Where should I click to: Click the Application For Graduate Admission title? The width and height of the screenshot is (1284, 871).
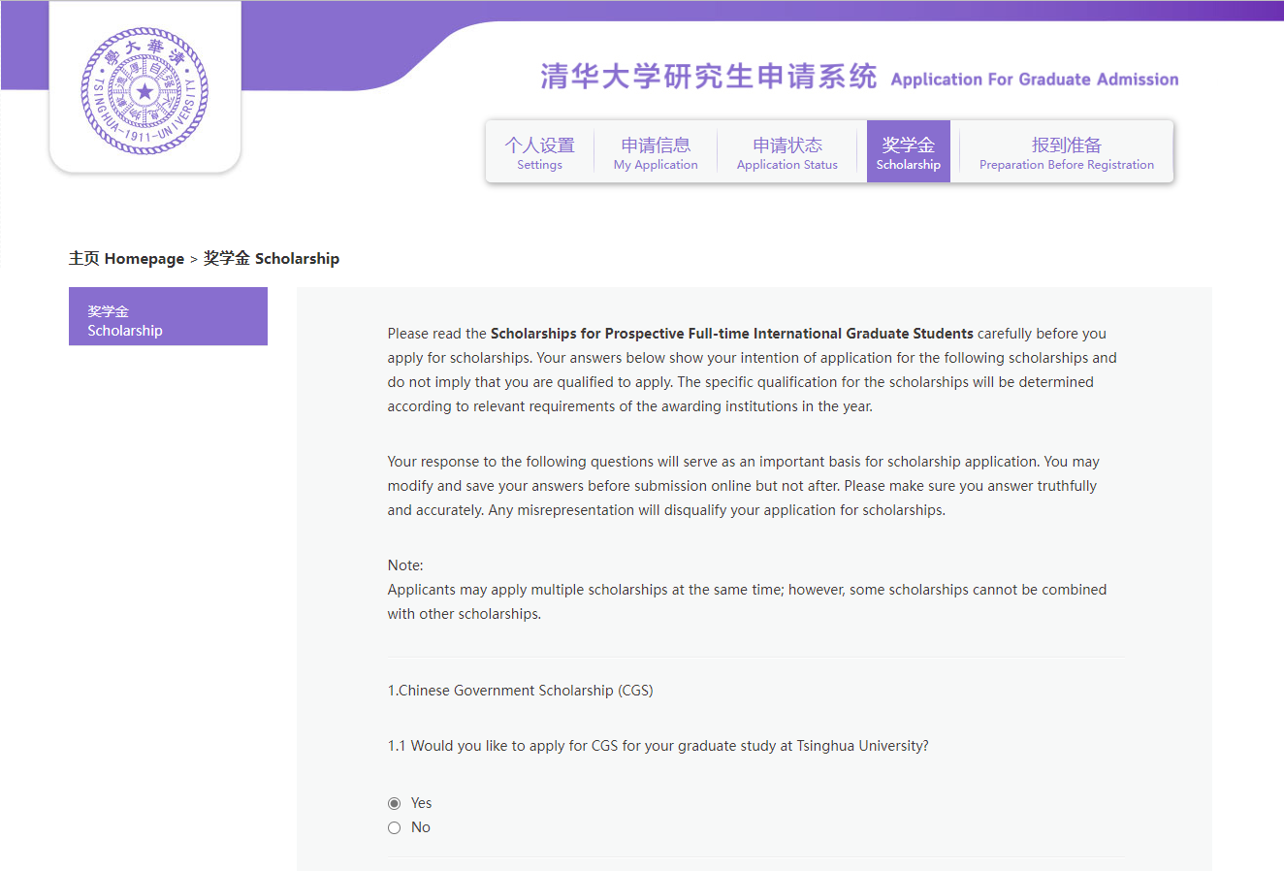(x=1035, y=80)
